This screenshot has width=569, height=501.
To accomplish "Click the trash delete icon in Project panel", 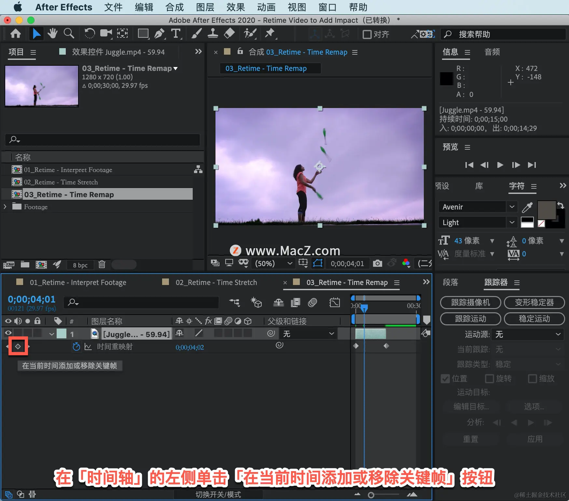I will (102, 264).
